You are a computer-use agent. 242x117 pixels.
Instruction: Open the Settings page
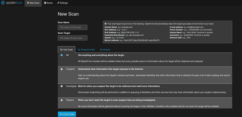point(62,3)
